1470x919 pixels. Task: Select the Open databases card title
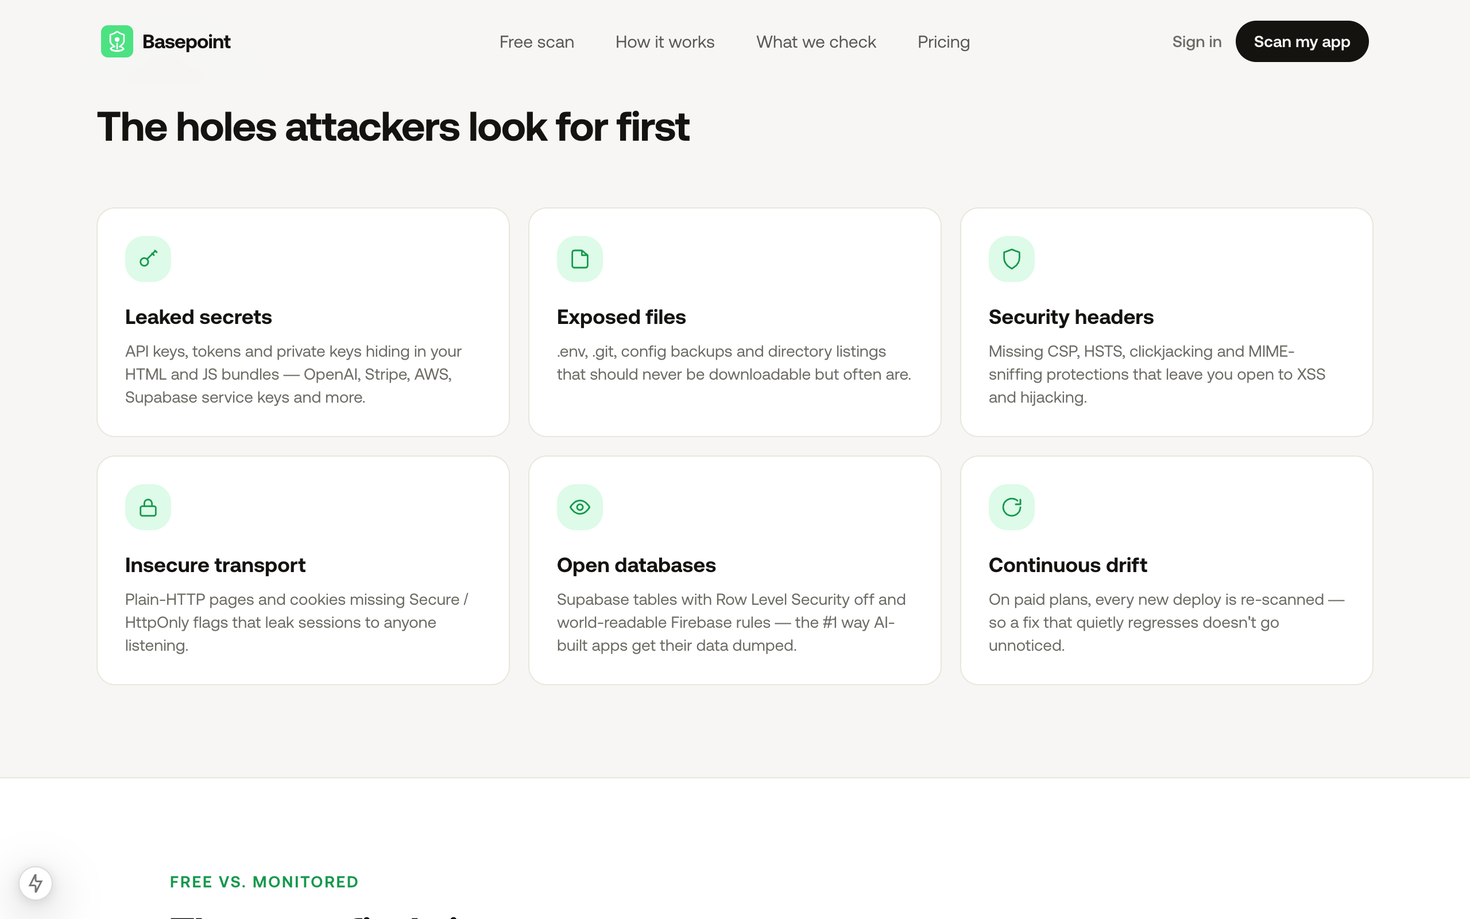(636, 565)
